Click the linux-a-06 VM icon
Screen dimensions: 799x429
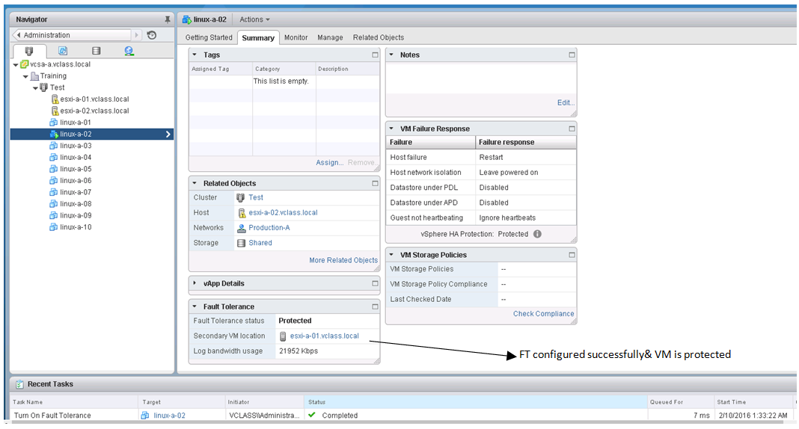[x=53, y=181]
